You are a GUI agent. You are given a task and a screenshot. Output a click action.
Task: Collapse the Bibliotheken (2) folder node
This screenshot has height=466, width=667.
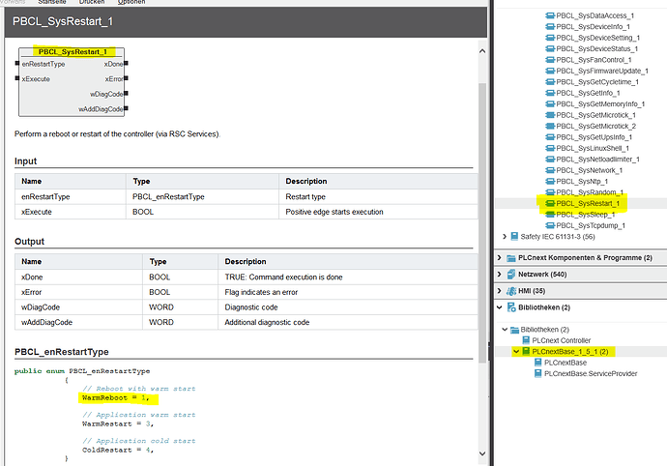tap(505, 330)
